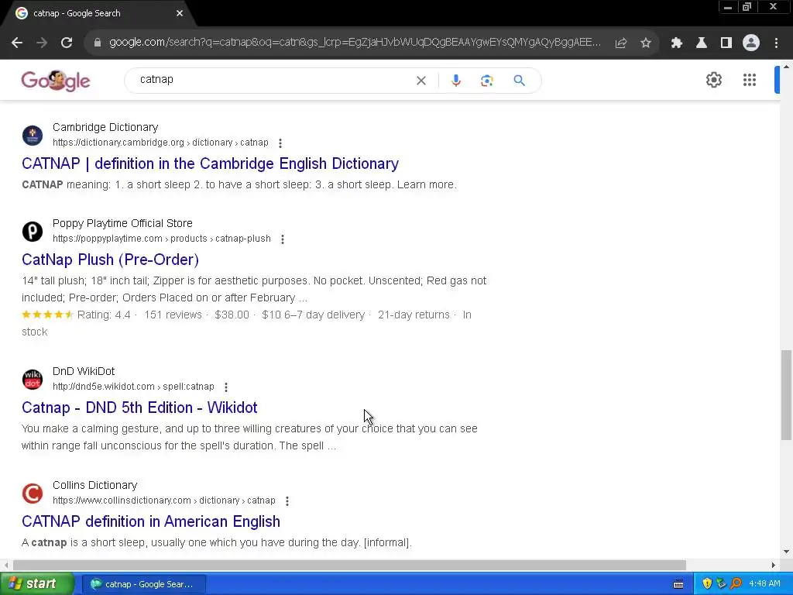793x595 pixels.
Task: Open the Chrome profile avatar
Action: click(x=751, y=43)
